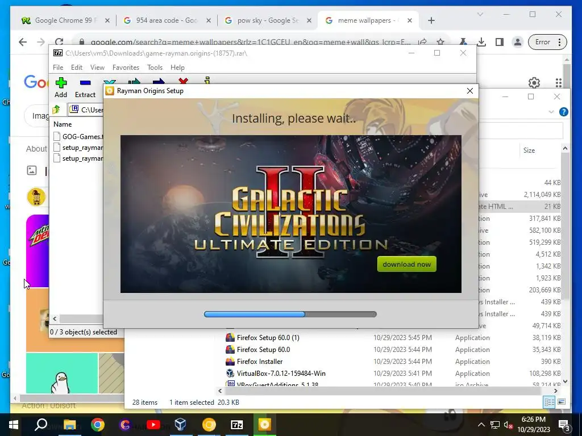Click the download now button in the ad

(407, 265)
